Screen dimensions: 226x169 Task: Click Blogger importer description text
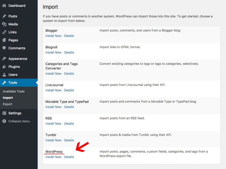pyautogui.click(x=140, y=30)
